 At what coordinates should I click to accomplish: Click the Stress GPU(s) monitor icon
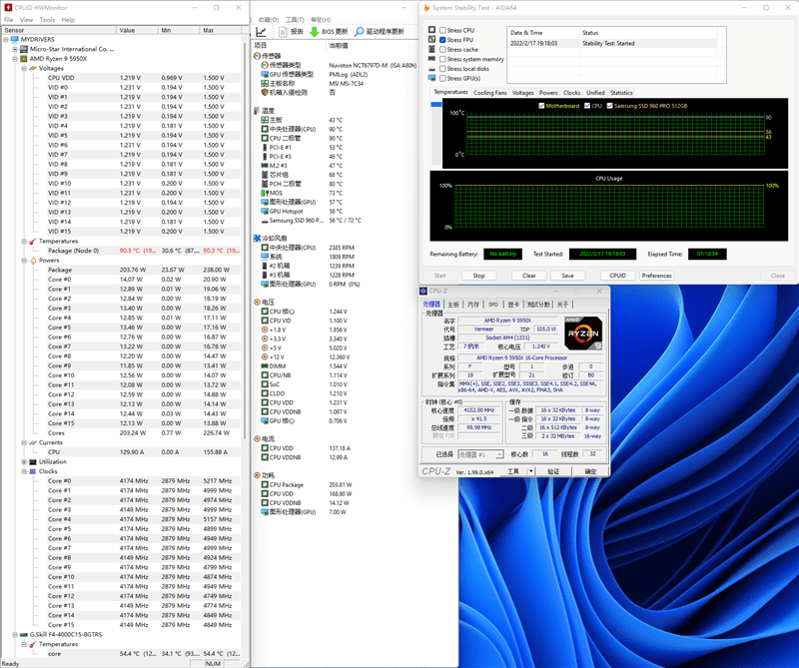pyautogui.click(x=432, y=78)
